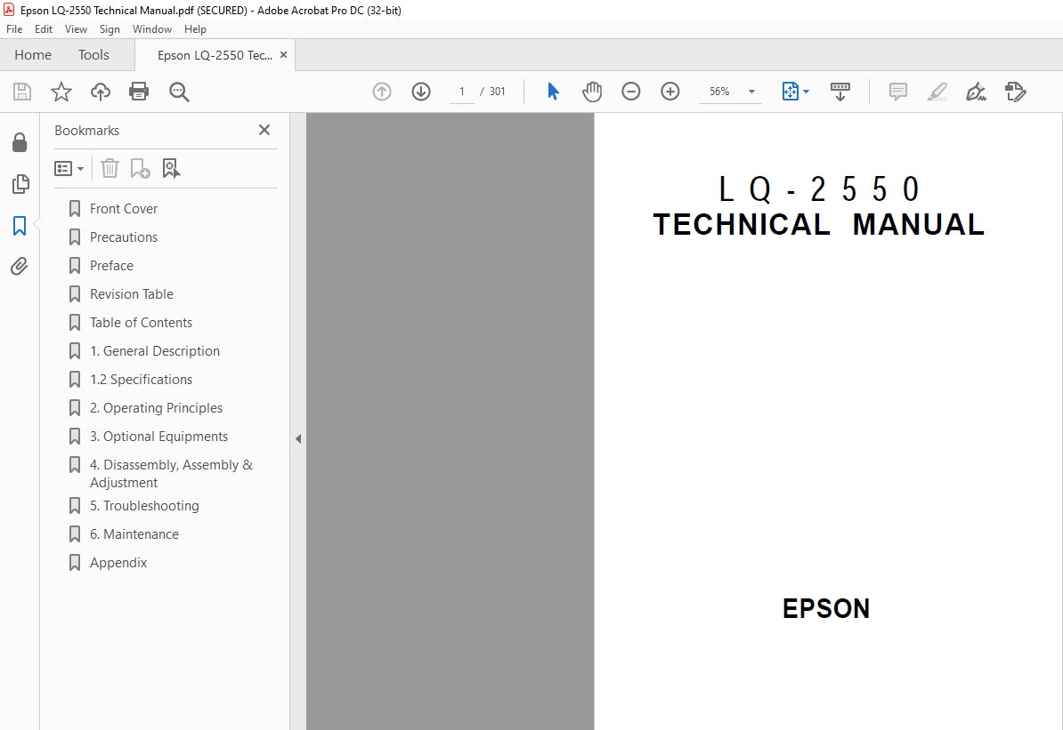Click the Share via cloud upload icon
This screenshot has height=730, width=1063.
point(100,91)
